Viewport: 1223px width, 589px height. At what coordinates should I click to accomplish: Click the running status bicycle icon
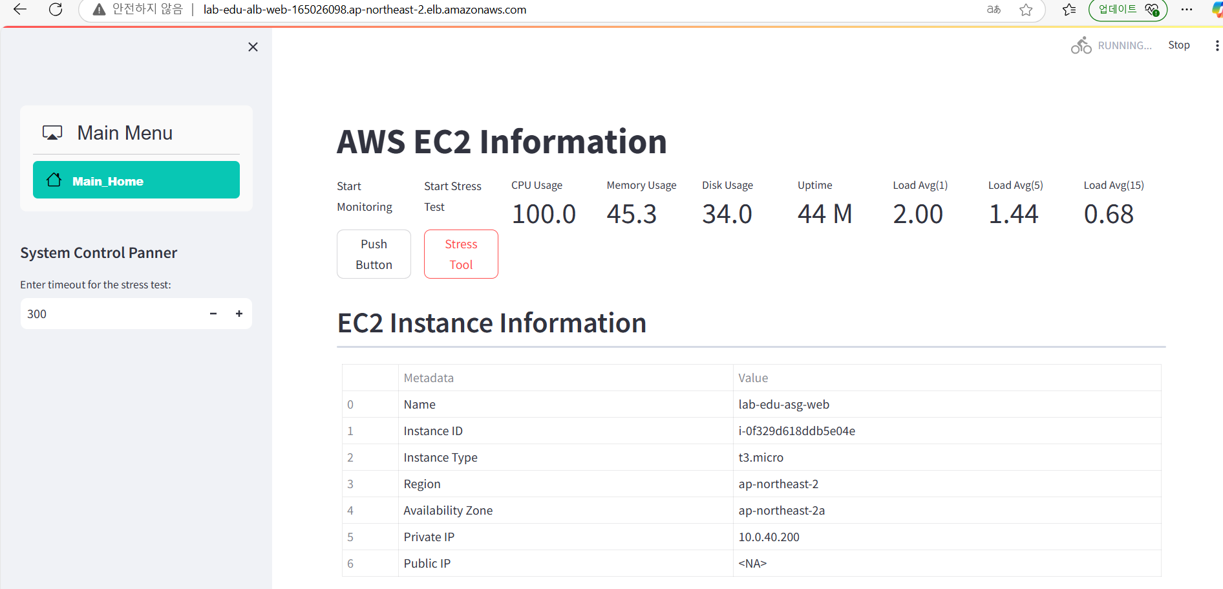pyautogui.click(x=1081, y=45)
